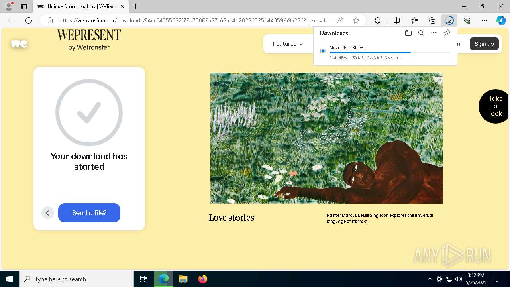Expand the Features dropdown menu
The width and height of the screenshot is (510, 287).
tap(288, 44)
